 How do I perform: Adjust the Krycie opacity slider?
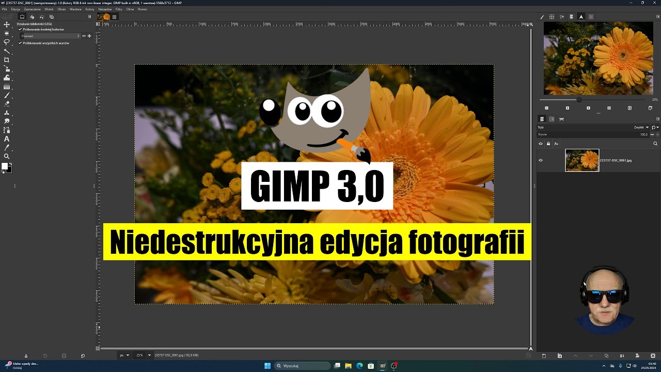click(593, 134)
